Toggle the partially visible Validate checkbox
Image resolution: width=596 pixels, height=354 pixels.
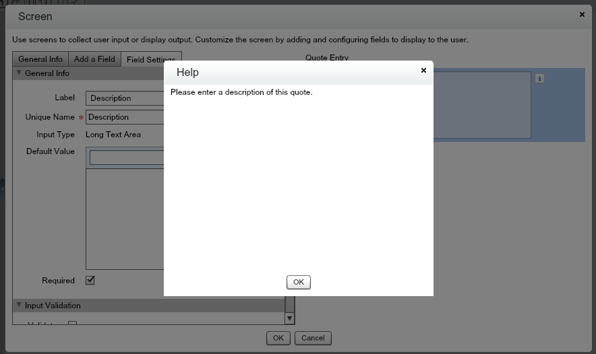coord(72,325)
